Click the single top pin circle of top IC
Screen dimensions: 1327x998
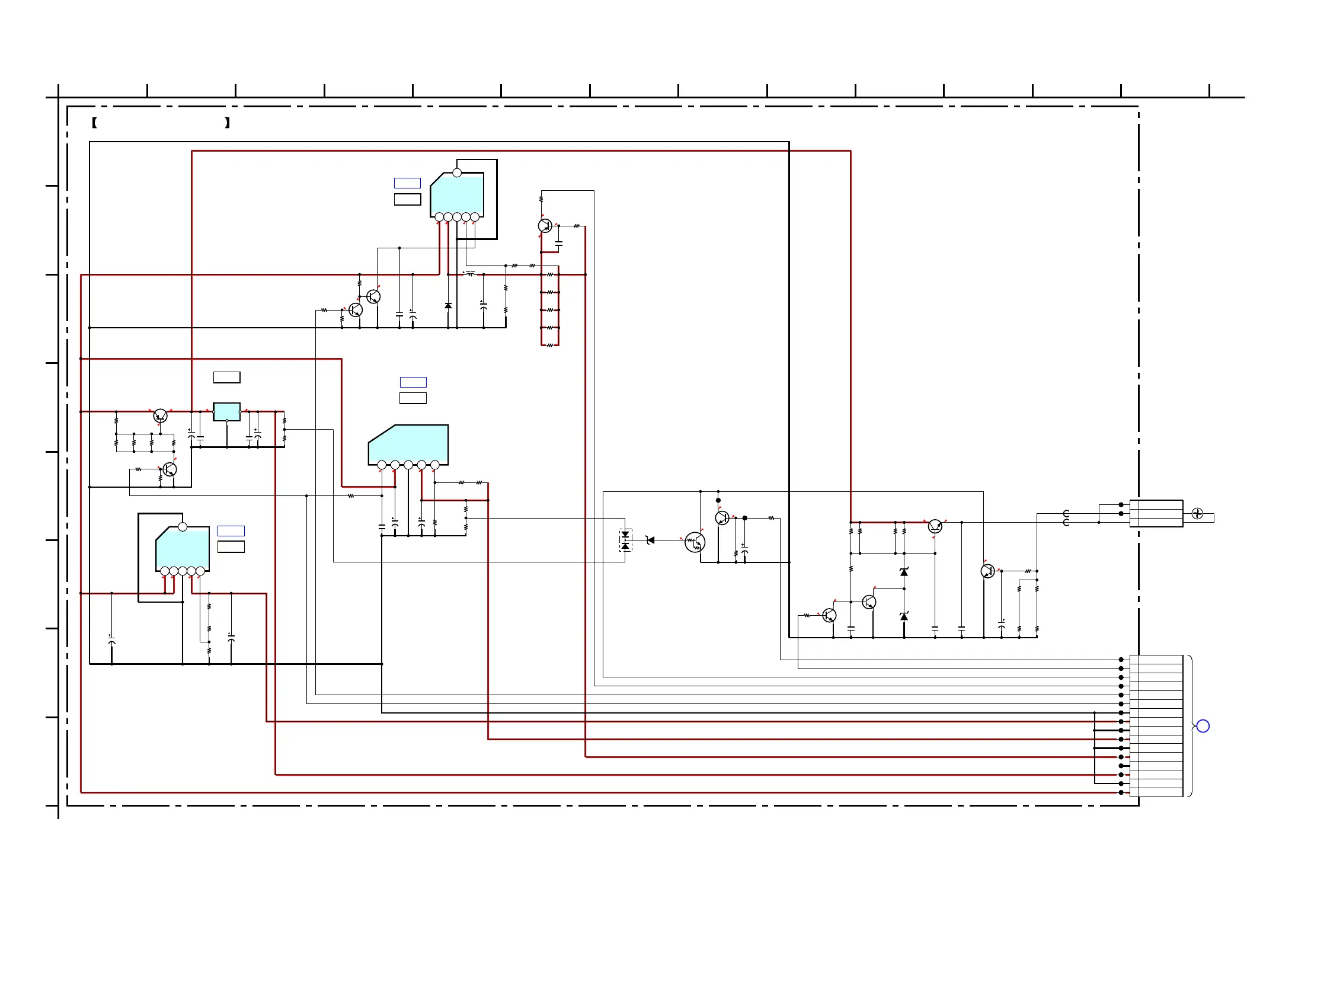click(x=457, y=172)
